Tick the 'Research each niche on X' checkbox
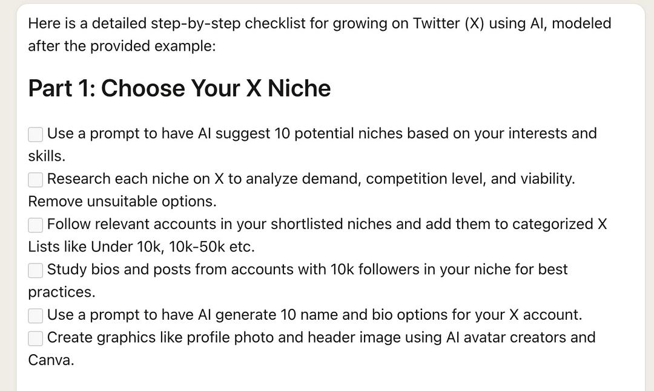Screen dimensions: 654x391 36,179
